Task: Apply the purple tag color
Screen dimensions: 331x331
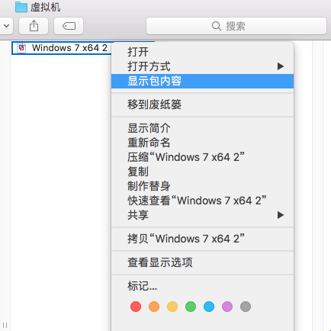Action: (227, 307)
